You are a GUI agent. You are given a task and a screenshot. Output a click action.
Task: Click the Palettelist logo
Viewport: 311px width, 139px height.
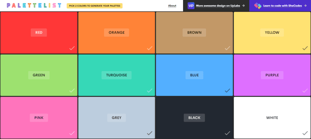click(34, 6)
